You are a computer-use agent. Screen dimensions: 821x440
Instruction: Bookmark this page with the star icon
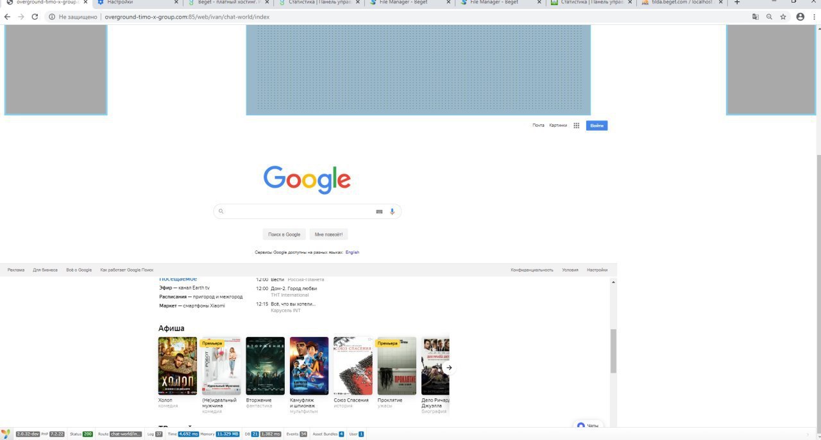(783, 17)
